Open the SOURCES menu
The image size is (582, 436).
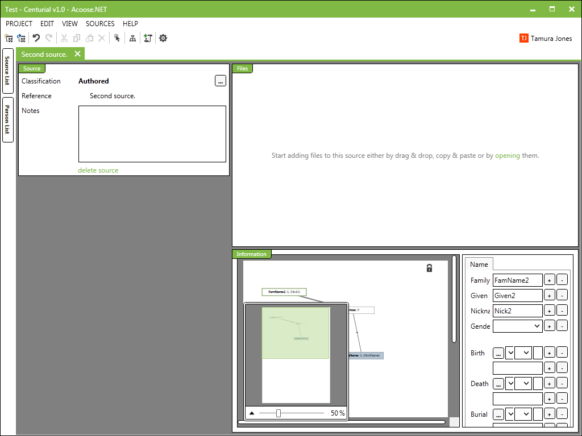(100, 24)
